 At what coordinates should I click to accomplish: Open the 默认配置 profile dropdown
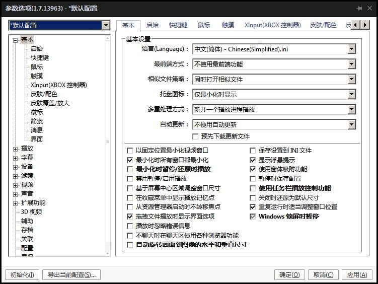[106, 25]
